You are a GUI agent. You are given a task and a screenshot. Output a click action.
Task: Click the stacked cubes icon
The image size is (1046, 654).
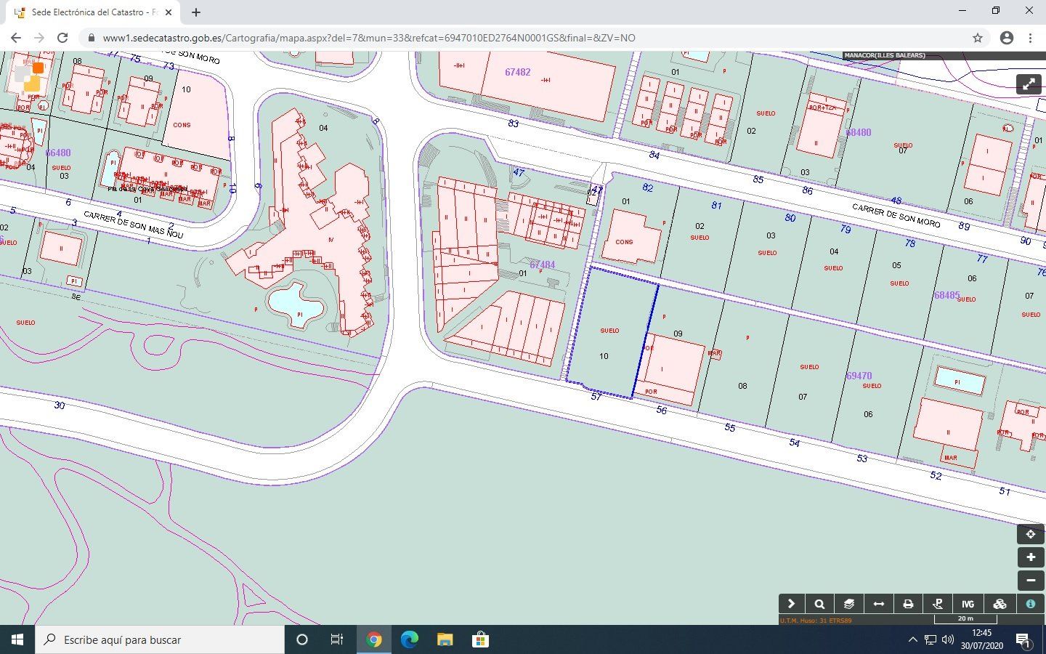1000,604
